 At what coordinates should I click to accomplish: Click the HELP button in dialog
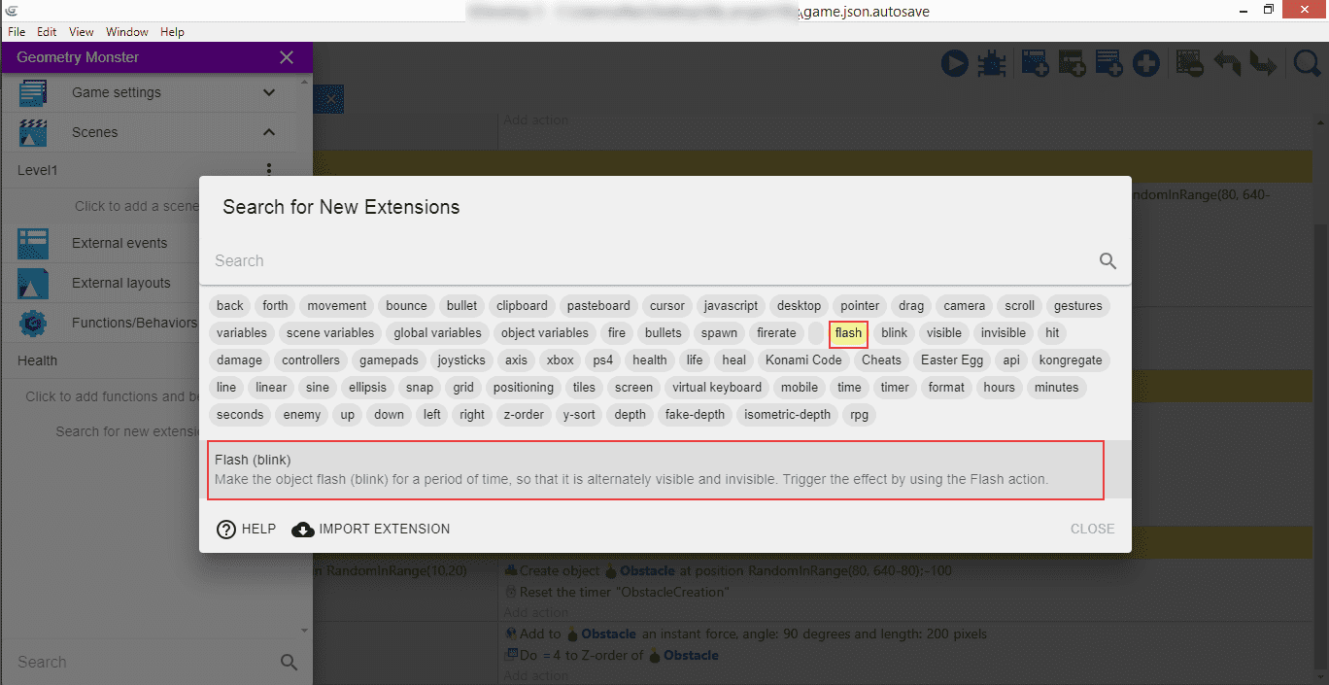tap(247, 530)
